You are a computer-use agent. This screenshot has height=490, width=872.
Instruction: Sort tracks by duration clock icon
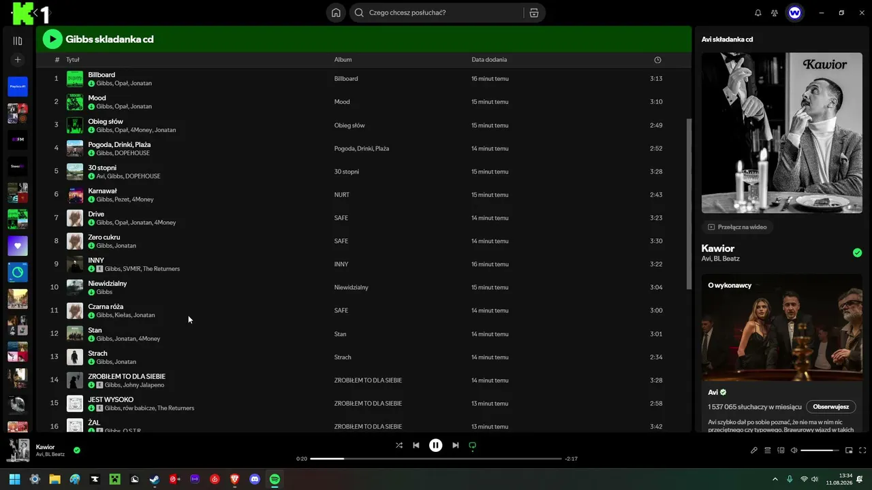(x=657, y=60)
